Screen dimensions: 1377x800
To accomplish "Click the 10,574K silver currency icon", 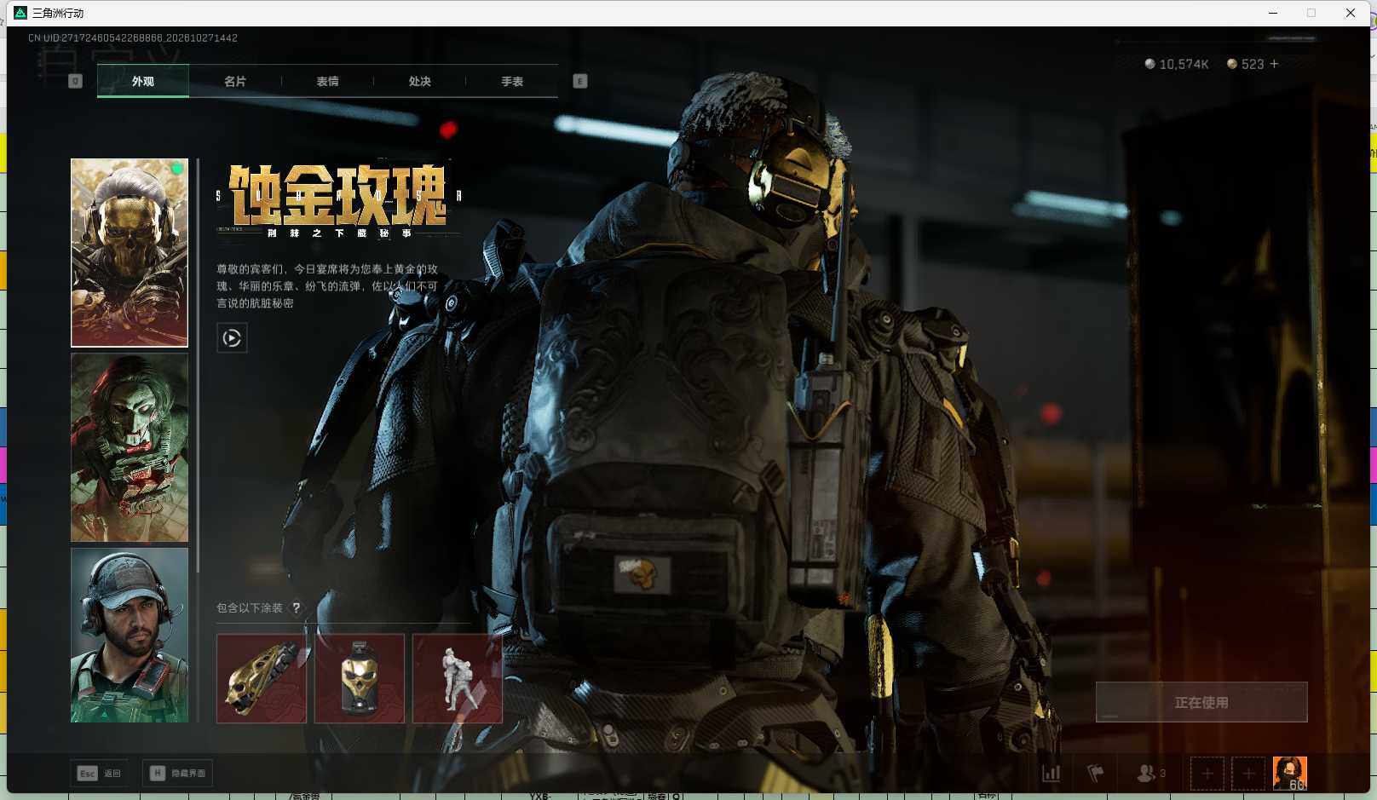I will (1149, 64).
